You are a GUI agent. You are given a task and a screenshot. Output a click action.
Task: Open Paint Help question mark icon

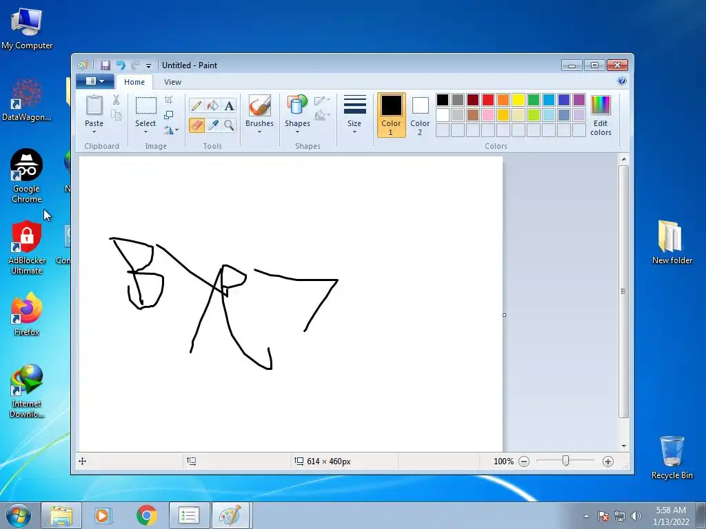[x=622, y=81]
